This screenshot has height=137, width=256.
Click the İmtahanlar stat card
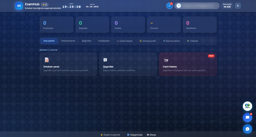[57, 25]
